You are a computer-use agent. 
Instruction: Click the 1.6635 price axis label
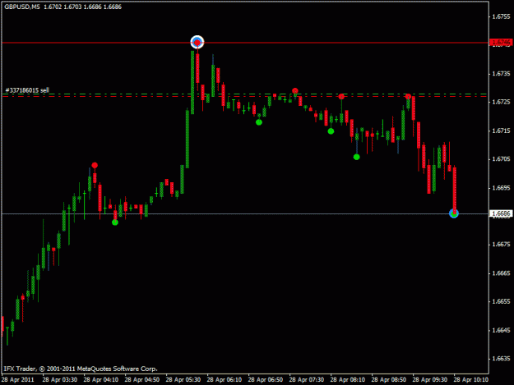click(501, 359)
